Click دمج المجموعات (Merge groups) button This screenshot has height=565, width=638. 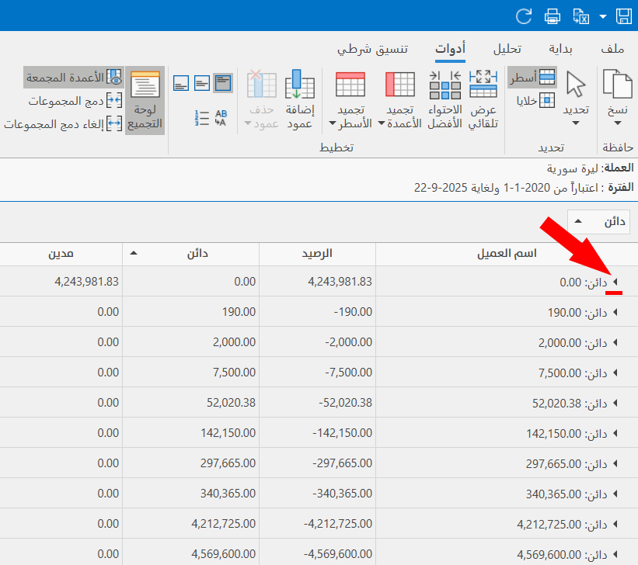click(75, 101)
